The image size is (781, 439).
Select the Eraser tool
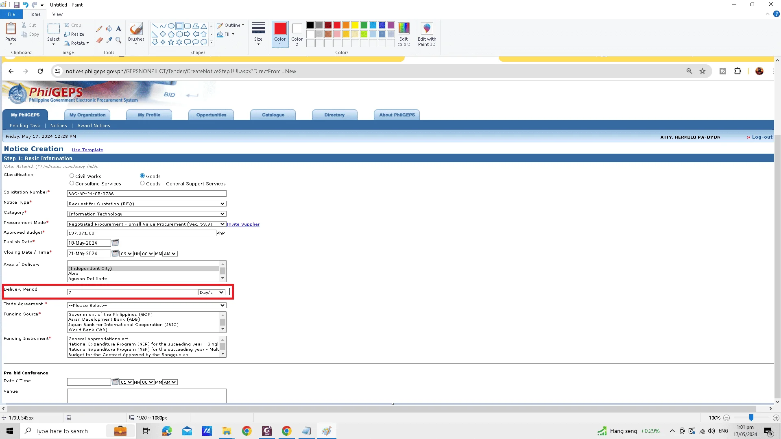pyautogui.click(x=99, y=40)
